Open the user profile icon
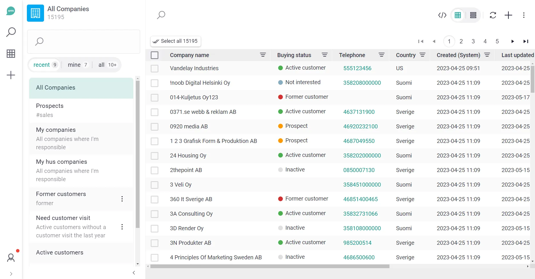 click(11, 258)
